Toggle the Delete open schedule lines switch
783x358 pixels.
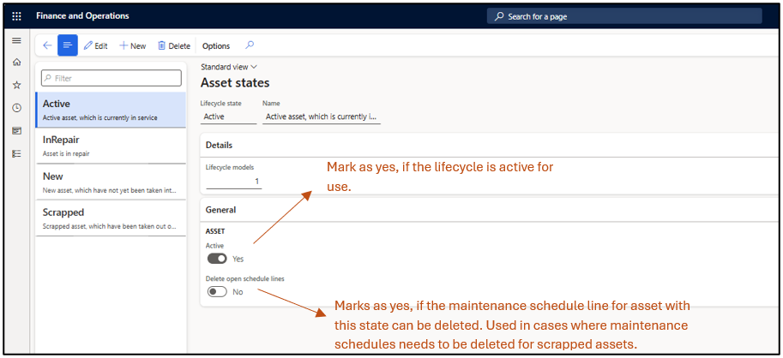tap(217, 292)
